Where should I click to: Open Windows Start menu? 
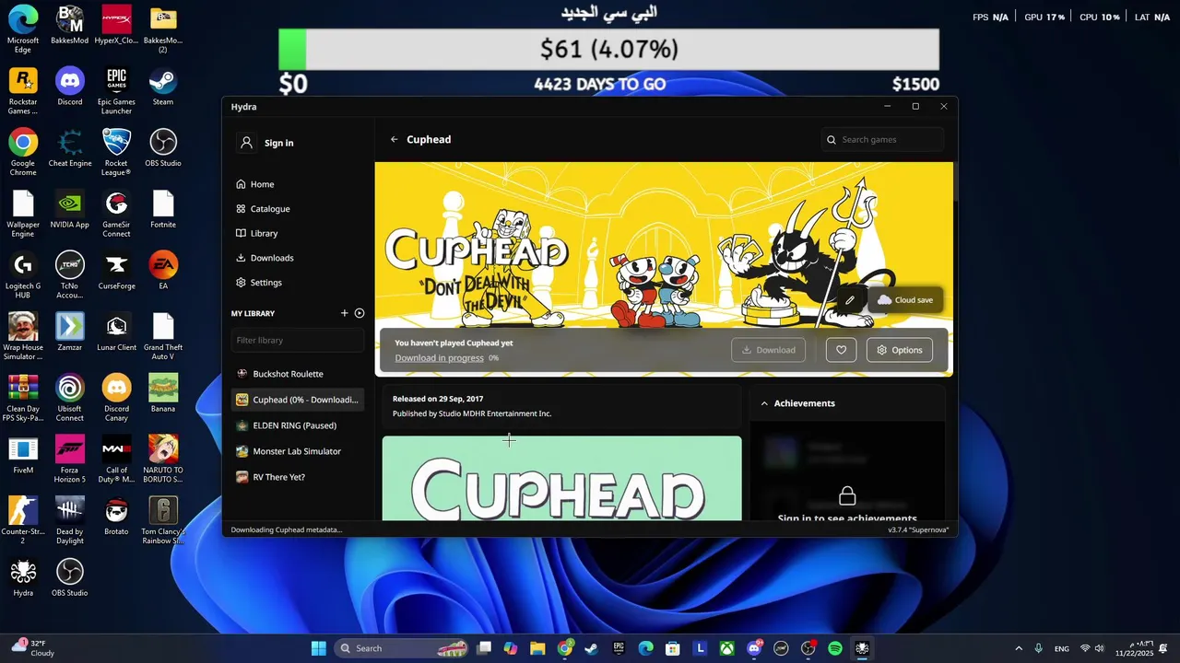[319, 648]
